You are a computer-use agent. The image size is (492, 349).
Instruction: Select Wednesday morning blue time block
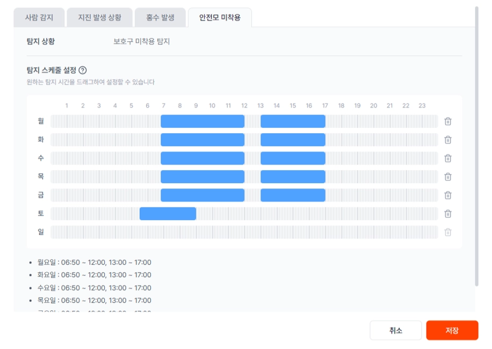pyautogui.click(x=202, y=158)
